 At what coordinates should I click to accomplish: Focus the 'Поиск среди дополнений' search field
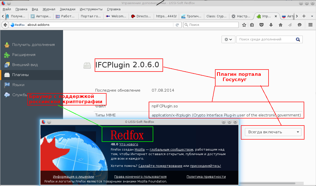(x=266, y=39)
